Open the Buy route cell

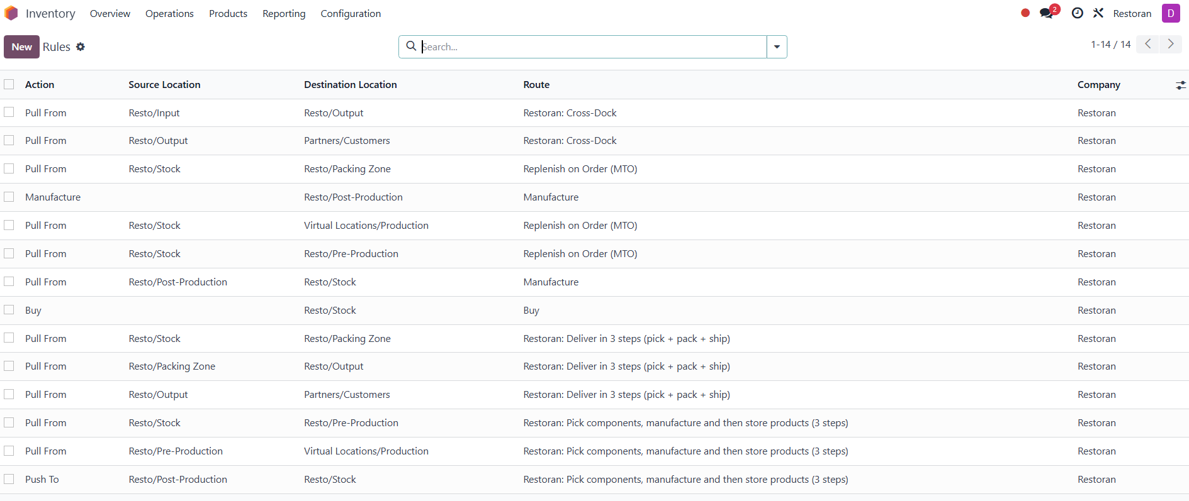[x=531, y=310]
